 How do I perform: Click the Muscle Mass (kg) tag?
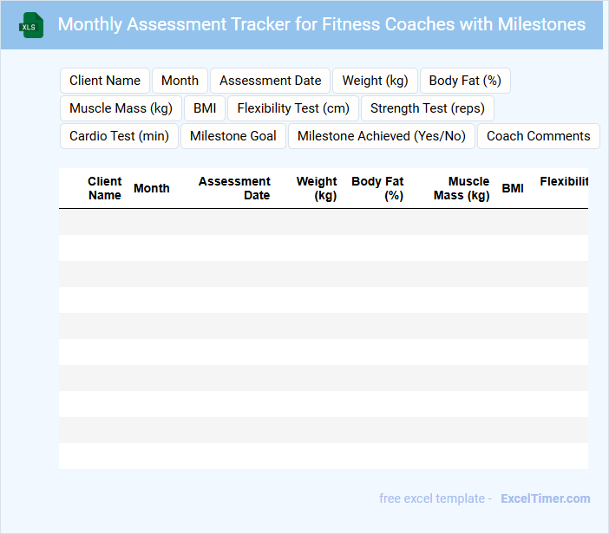pos(121,108)
